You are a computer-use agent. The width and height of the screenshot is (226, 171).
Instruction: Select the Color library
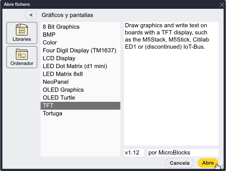click(x=80, y=42)
